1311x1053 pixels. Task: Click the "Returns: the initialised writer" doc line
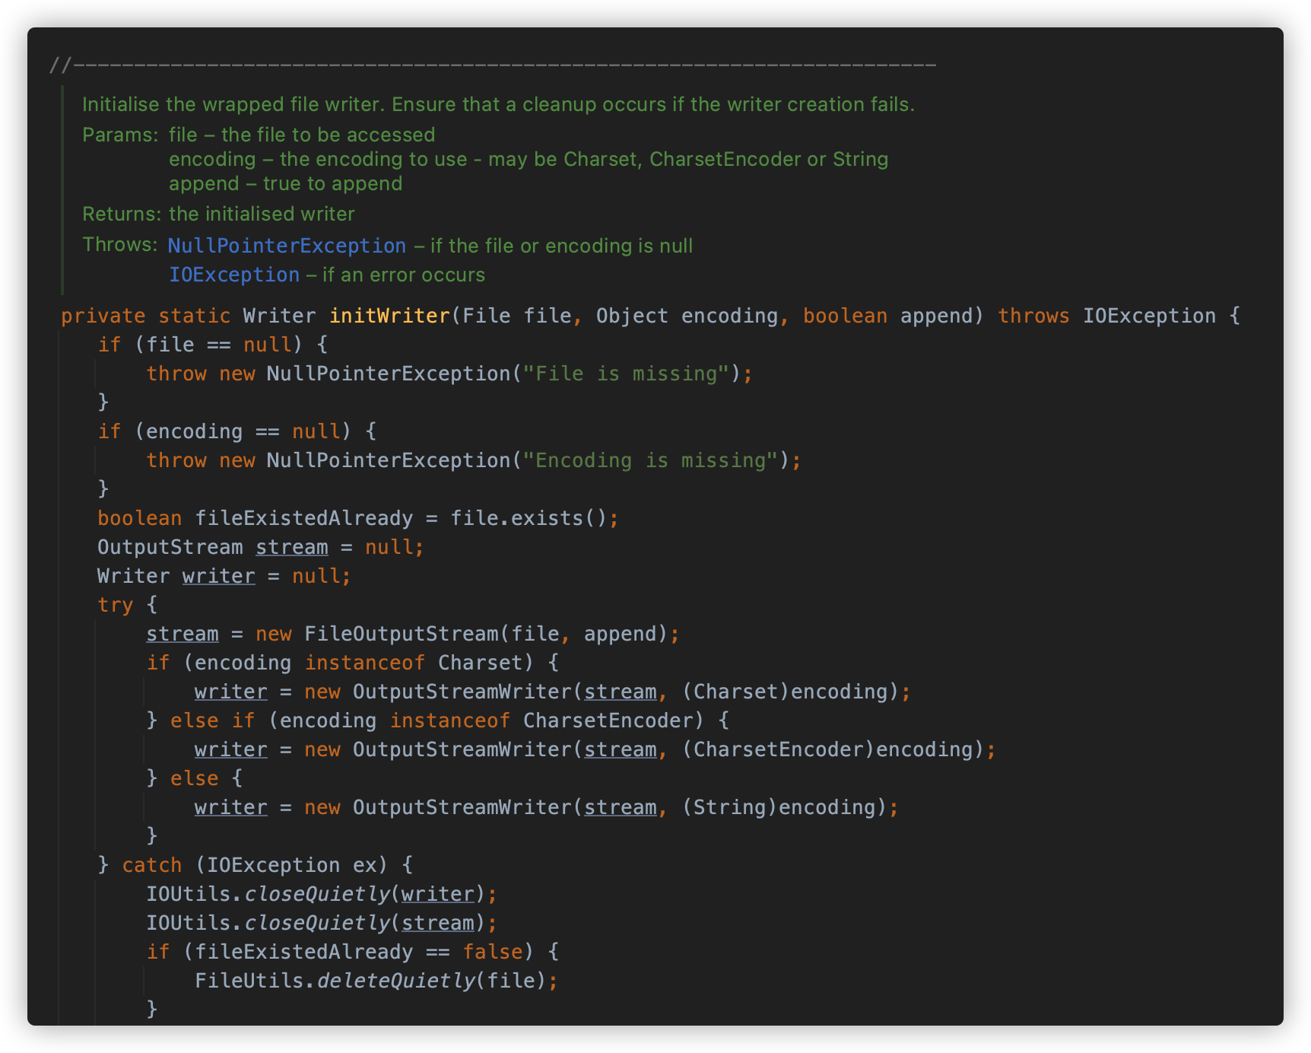point(218,214)
